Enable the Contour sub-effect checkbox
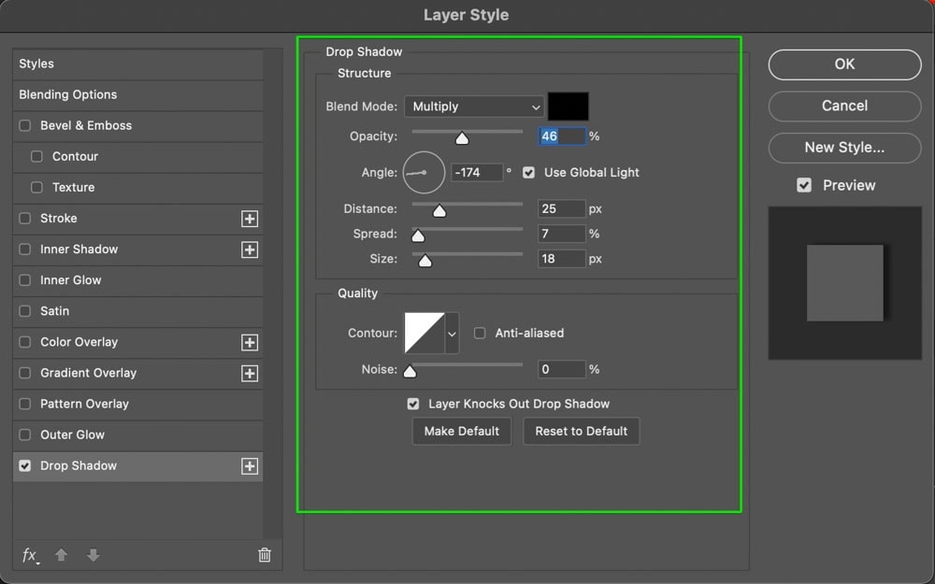Viewport: 935px width, 584px height. coord(37,157)
